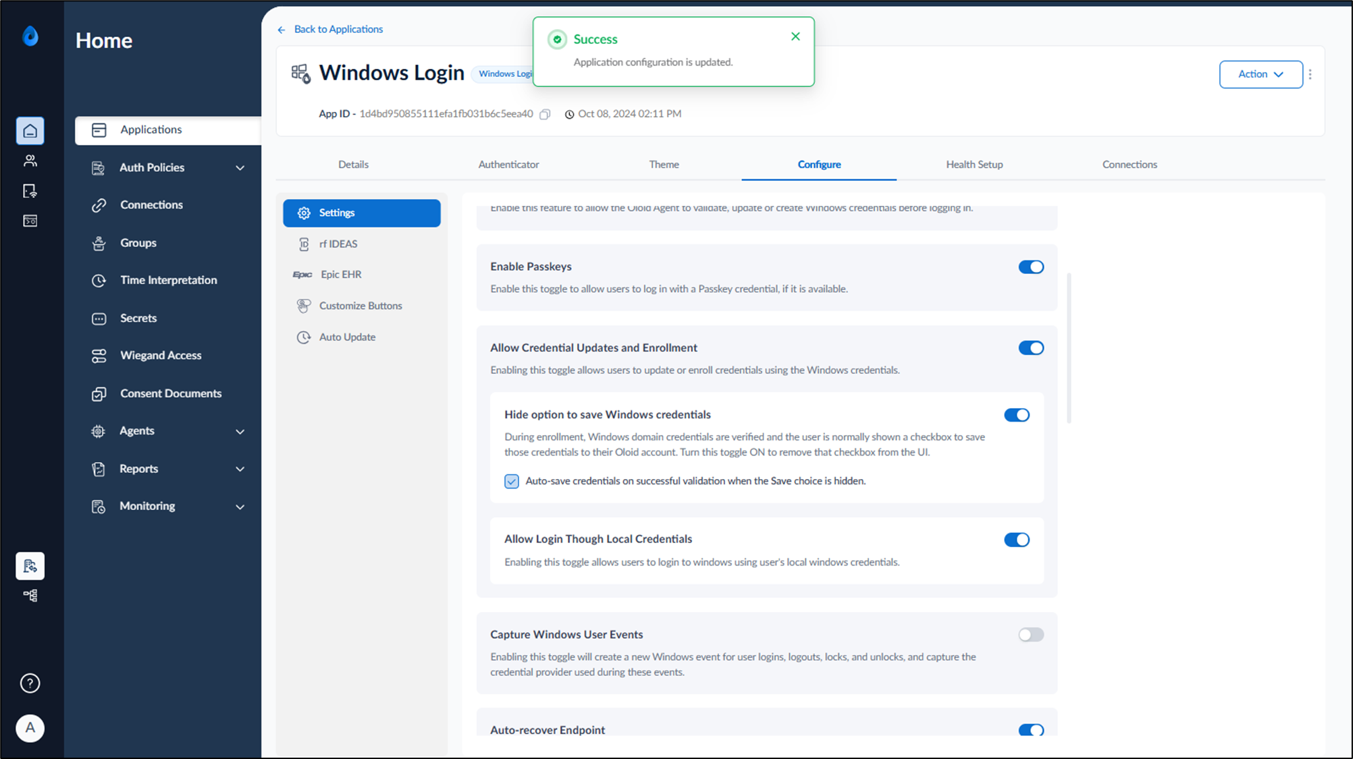
Task: Open Time Interpretation in the sidebar
Action: click(169, 280)
